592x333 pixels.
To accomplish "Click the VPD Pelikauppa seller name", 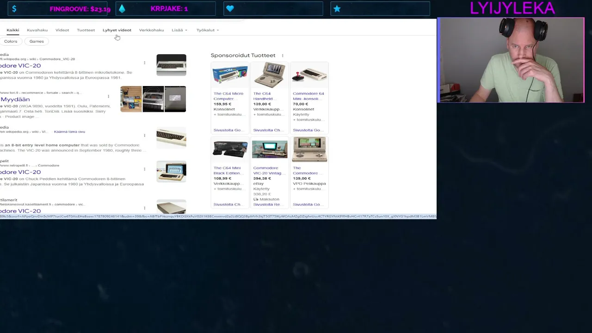I will 309,184.
